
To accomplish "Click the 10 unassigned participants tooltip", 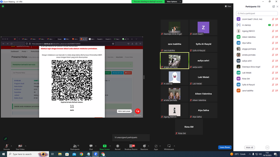I will coord(131,137).
